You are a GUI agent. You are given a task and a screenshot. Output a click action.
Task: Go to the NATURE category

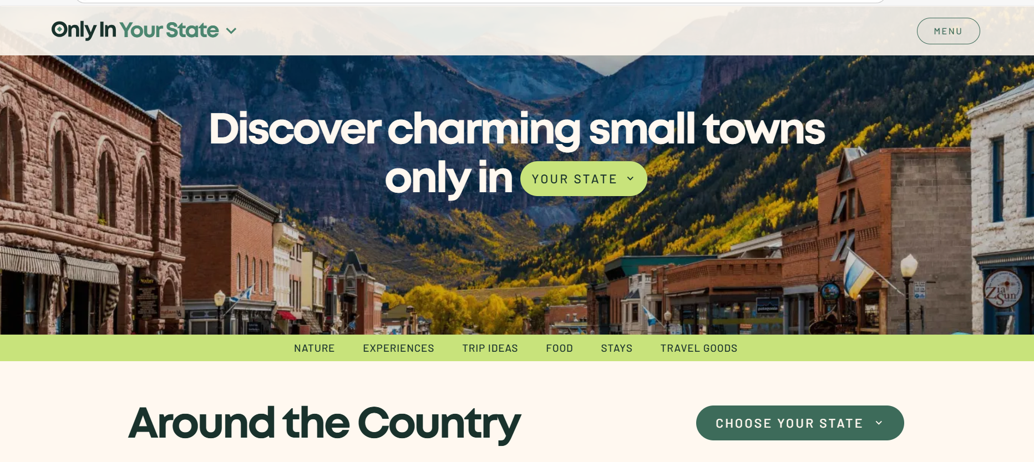[x=315, y=348]
